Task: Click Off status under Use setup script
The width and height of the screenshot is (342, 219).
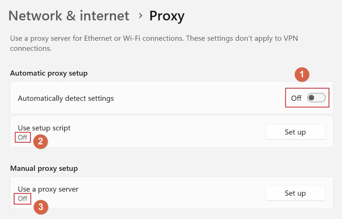Action: tap(22, 137)
